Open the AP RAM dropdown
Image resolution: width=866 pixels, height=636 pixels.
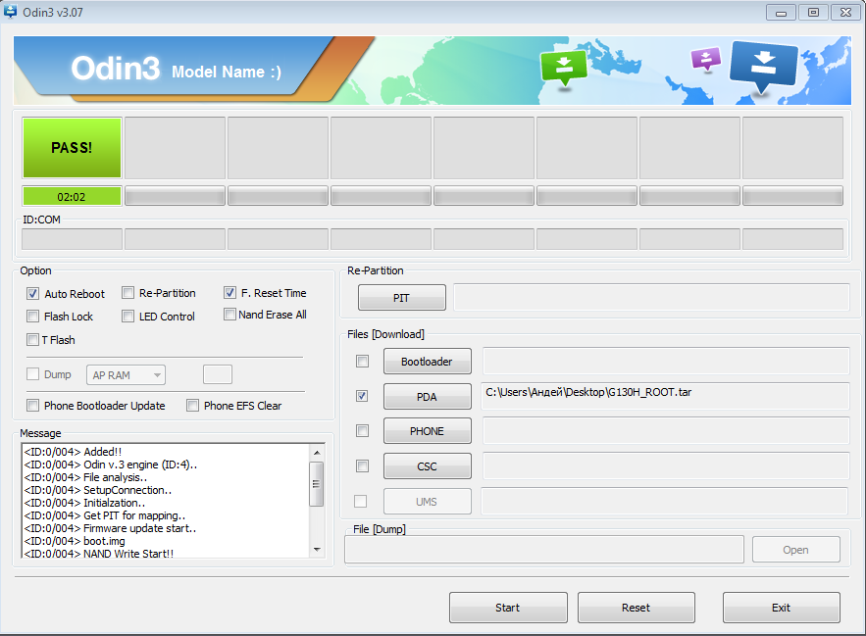click(126, 375)
